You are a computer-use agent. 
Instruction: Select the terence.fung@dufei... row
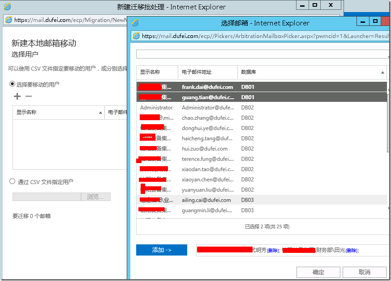pyautogui.click(x=262, y=159)
